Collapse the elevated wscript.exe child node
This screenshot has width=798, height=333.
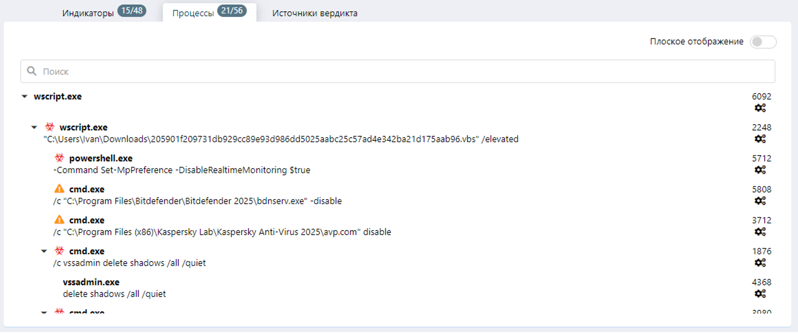click(34, 128)
